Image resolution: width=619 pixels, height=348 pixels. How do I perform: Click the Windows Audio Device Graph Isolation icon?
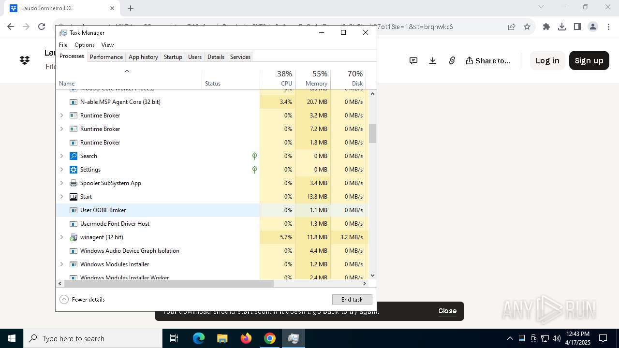(x=74, y=251)
